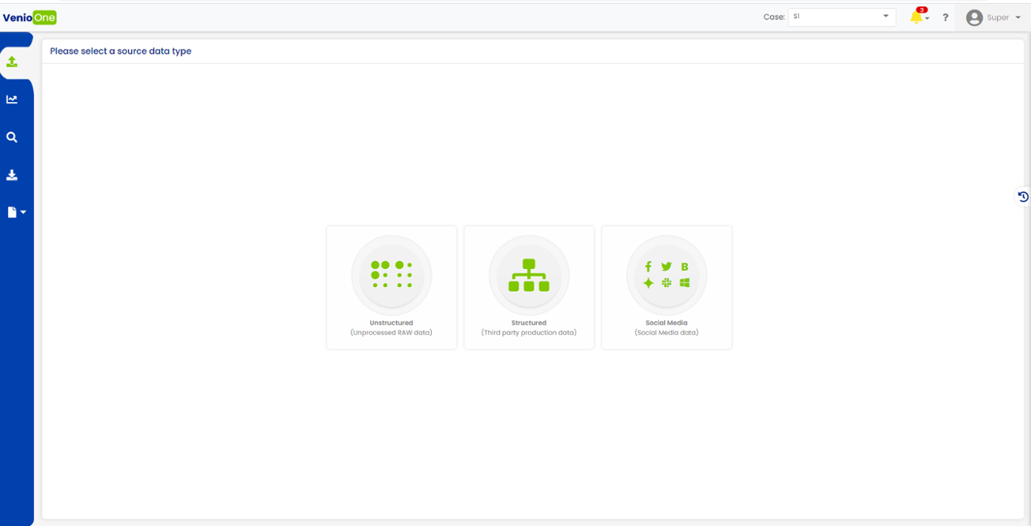Click the "Social Media data" caption
The height and width of the screenshot is (526, 1031).
pos(666,332)
